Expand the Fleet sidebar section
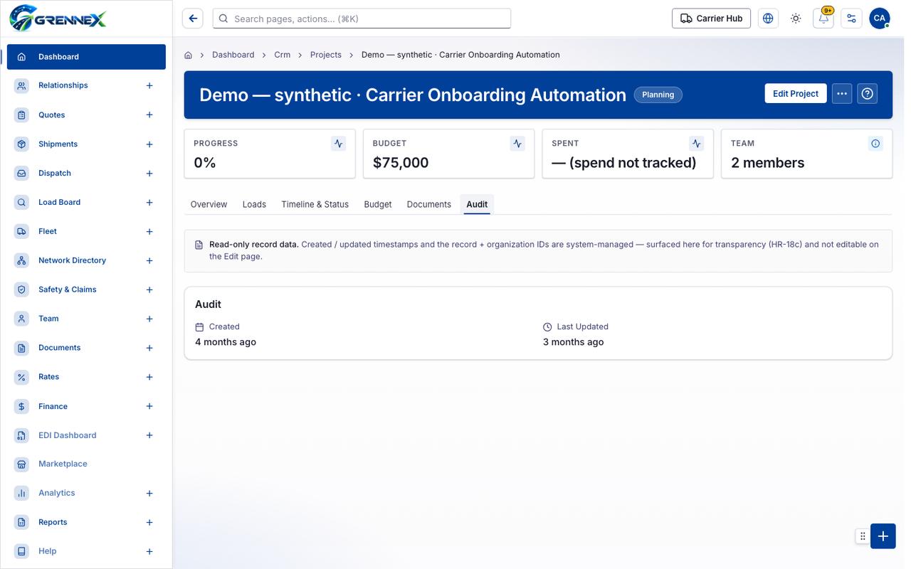This screenshot has height=569, width=911. click(x=149, y=232)
